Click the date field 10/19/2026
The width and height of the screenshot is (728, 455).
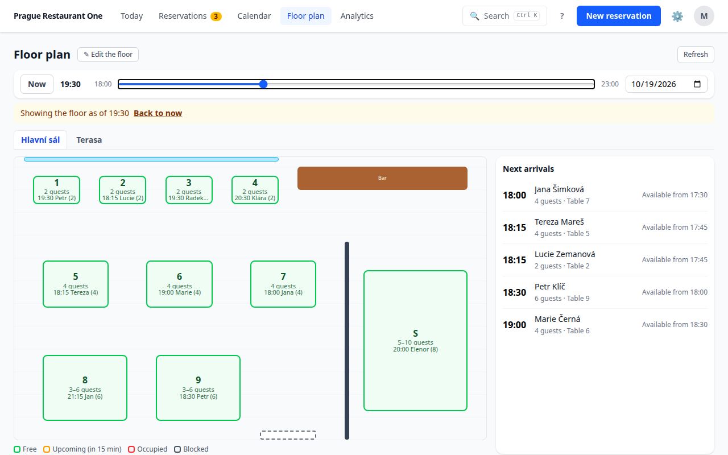667,84
